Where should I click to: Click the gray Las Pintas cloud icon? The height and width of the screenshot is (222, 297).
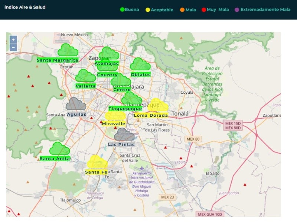pos(124,134)
